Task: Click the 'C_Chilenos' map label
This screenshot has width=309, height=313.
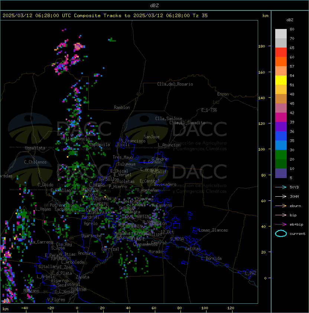Action: click(35, 162)
